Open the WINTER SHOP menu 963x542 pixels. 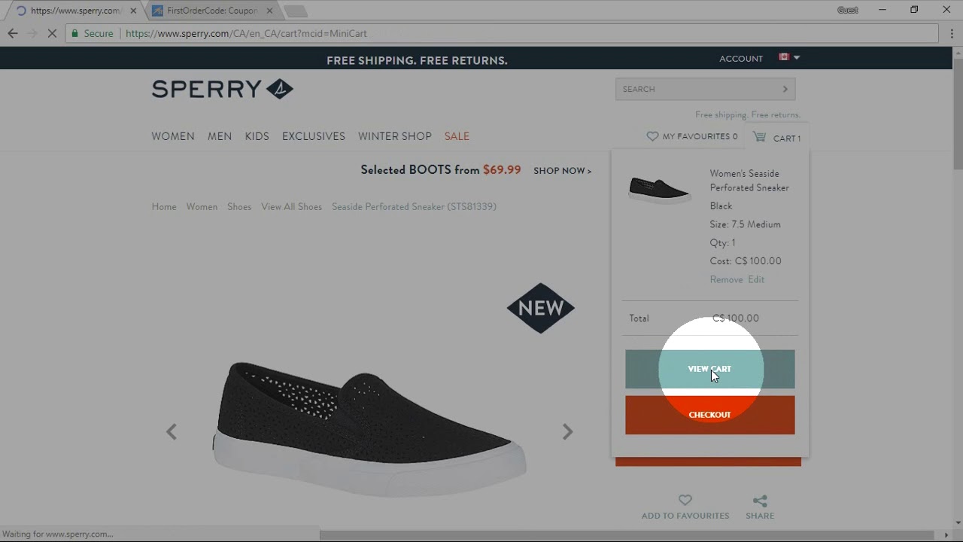[x=395, y=136]
